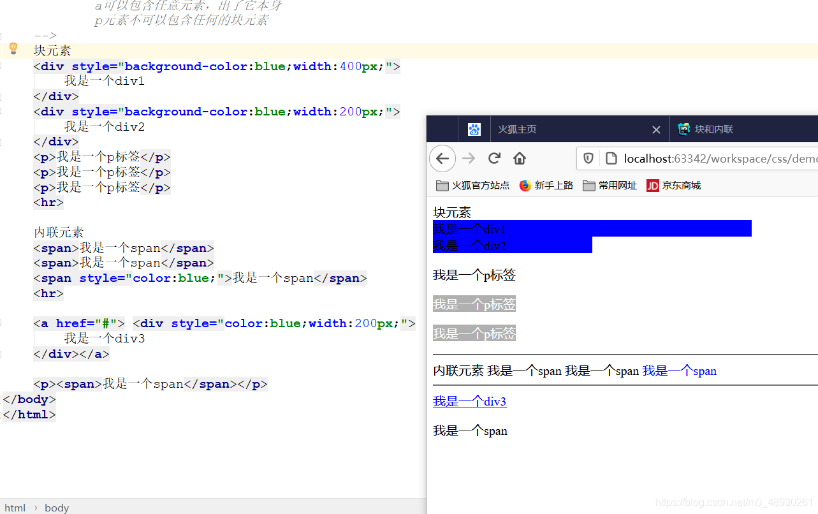Click the last 我是一个span text in browser
Viewport: 818px width, 514px height.
pos(470,430)
